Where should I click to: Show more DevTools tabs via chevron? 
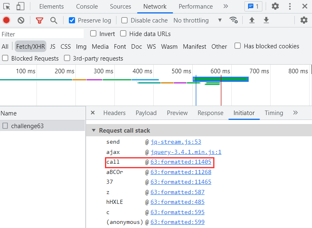[225, 6]
